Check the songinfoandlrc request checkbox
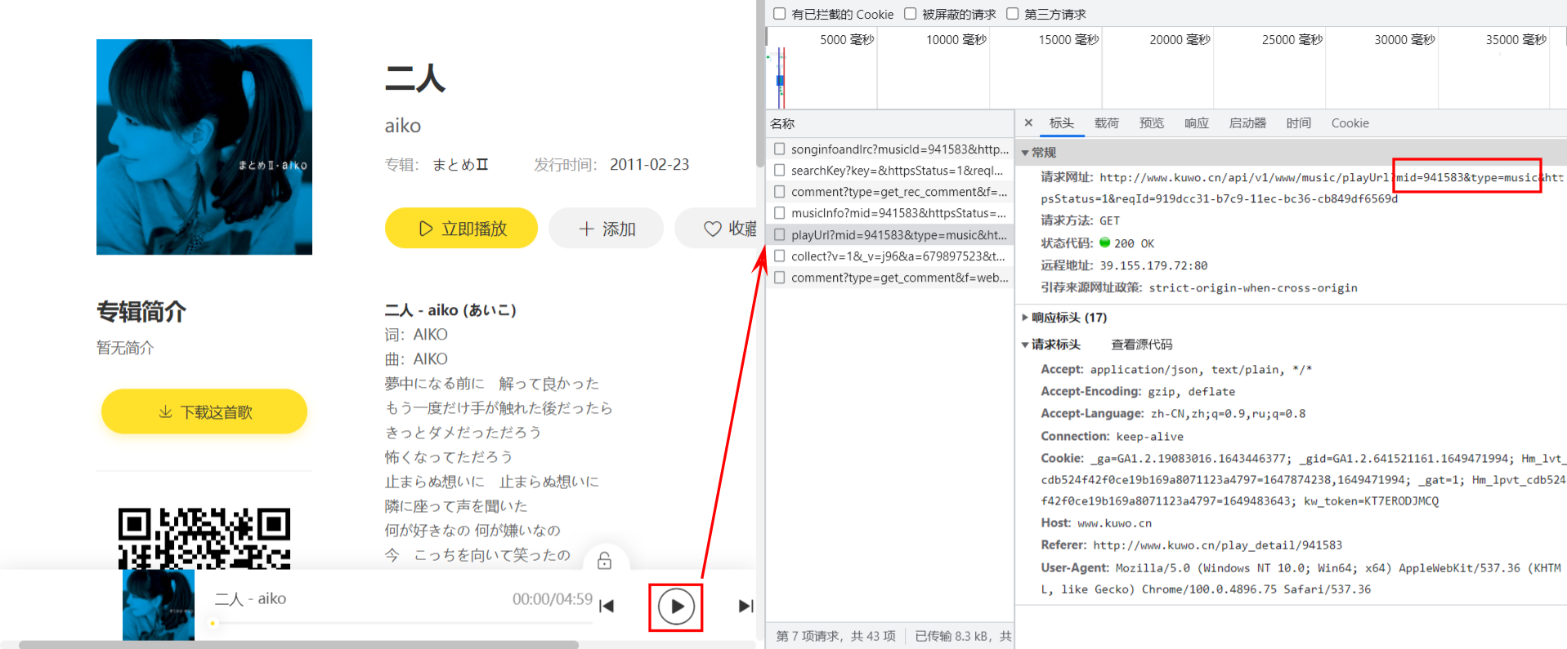1567x649 pixels. pos(780,149)
